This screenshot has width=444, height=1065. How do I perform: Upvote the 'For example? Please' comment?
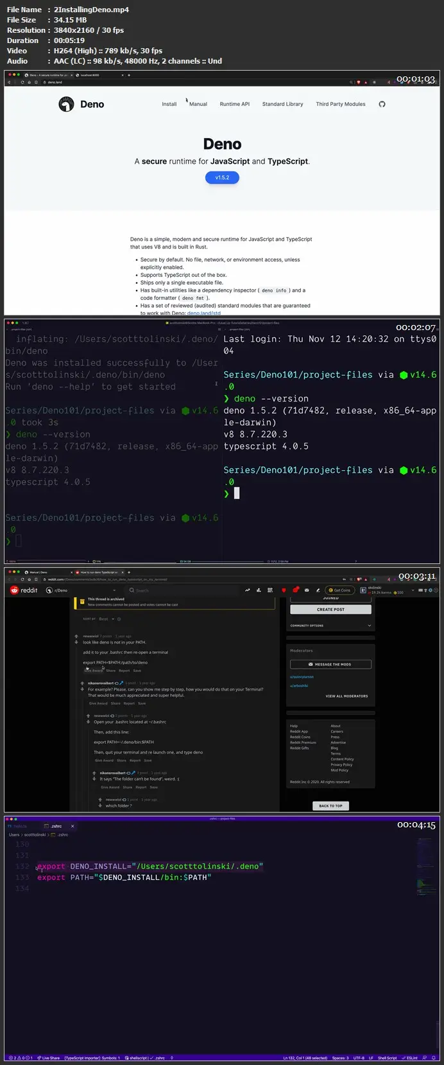82,683
